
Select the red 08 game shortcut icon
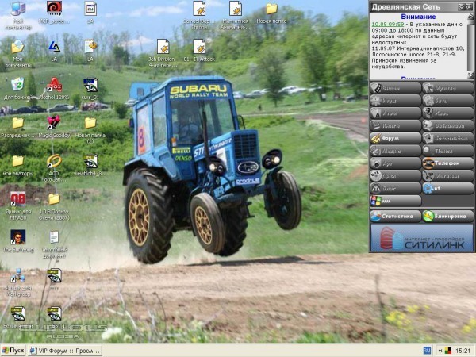[18, 205]
